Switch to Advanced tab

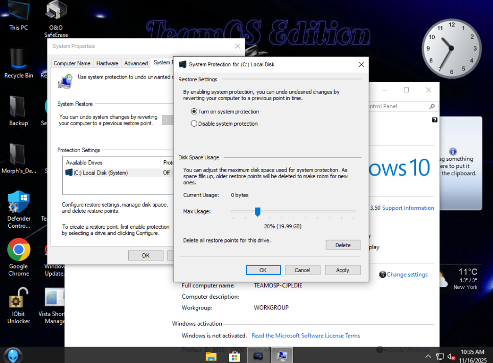pos(136,63)
